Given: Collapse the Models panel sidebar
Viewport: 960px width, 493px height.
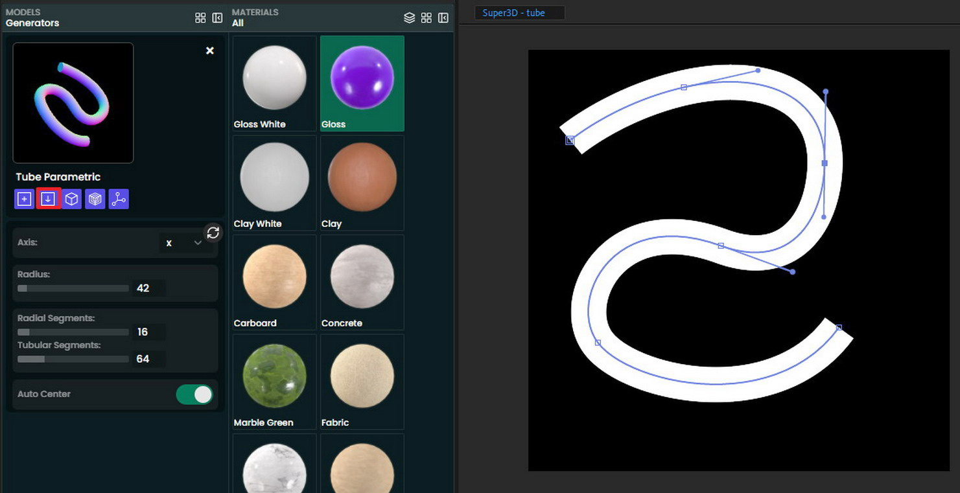Looking at the screenshot, I should coord(218,18).
